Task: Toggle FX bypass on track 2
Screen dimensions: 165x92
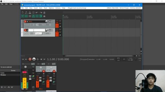Action: [52, 30]
